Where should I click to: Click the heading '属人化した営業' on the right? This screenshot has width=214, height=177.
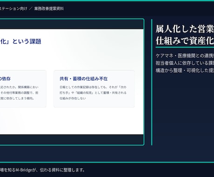(x=185, y=29)
